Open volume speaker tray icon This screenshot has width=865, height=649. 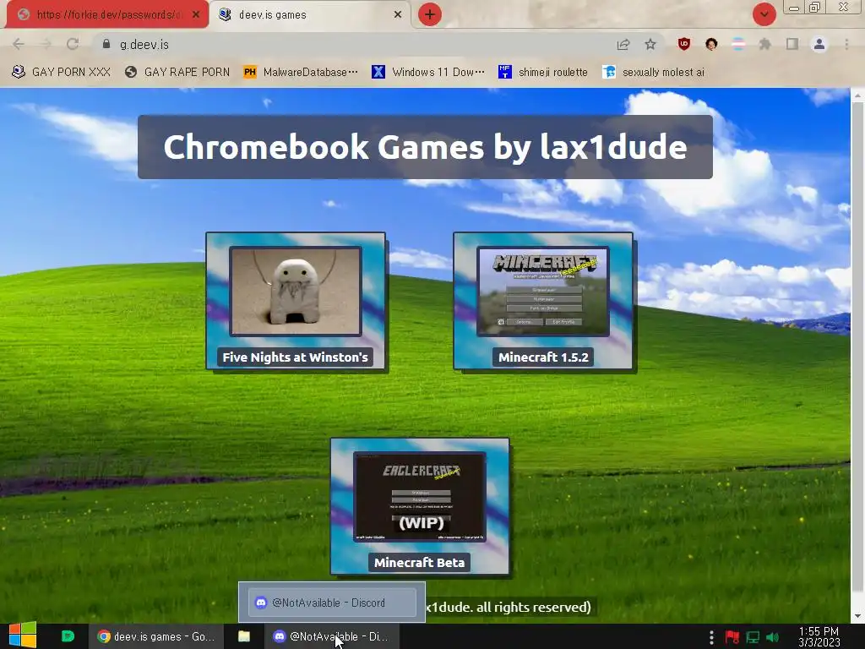(772, 637)
